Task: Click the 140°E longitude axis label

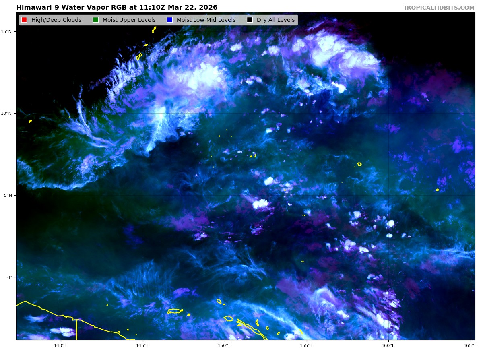Action: pyautogui.click(x=61, y=345)
